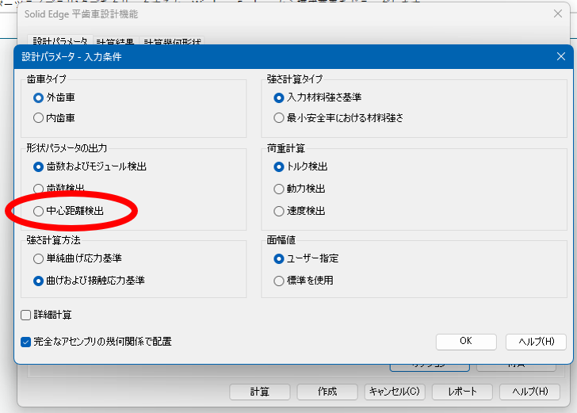Set face width to ユーザー指定
This screenshot has height=413, width=577.
[278, 258]
